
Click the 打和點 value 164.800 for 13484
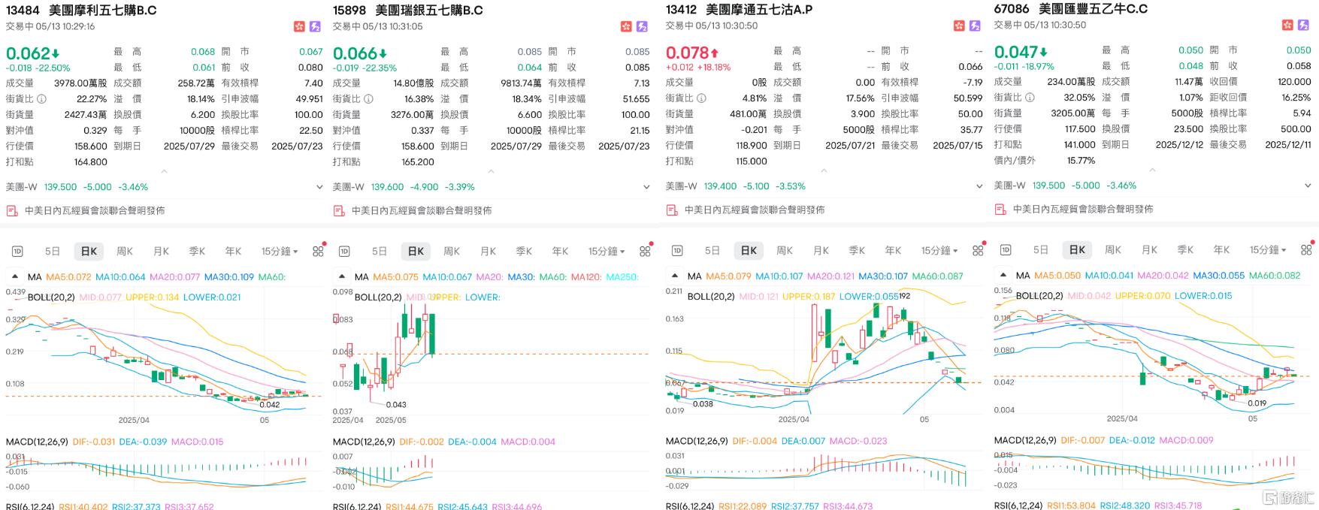(x=91, y=162)
